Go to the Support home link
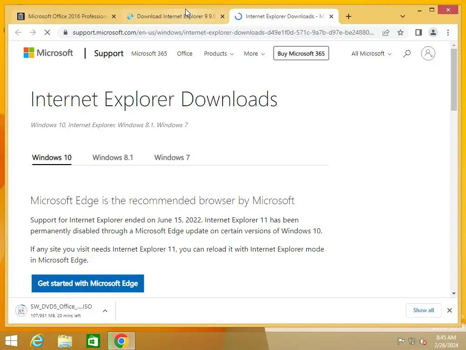466x350 pixels. 108,53
